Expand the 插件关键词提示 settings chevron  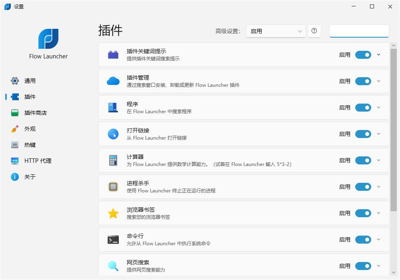pyautogui.click(x=378, y=54)
